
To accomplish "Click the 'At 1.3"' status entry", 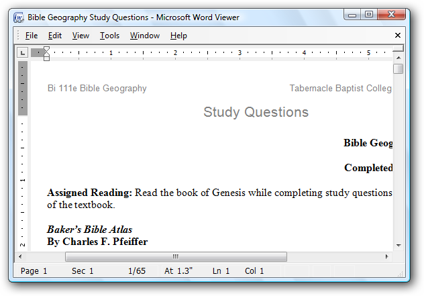I will [178, 271].
